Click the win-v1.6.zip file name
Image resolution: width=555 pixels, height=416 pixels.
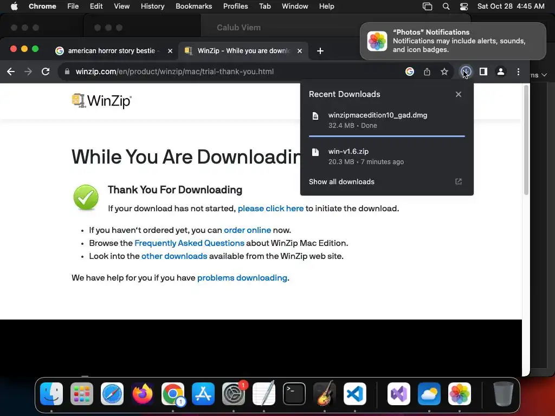(x=349, y=152)
